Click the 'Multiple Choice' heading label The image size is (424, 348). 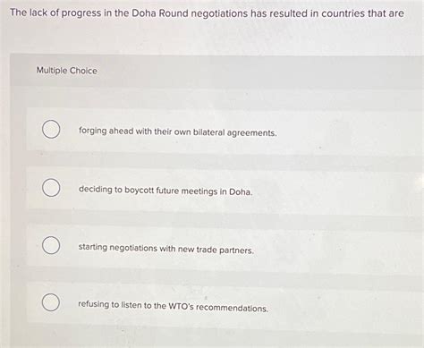[66, 71]
